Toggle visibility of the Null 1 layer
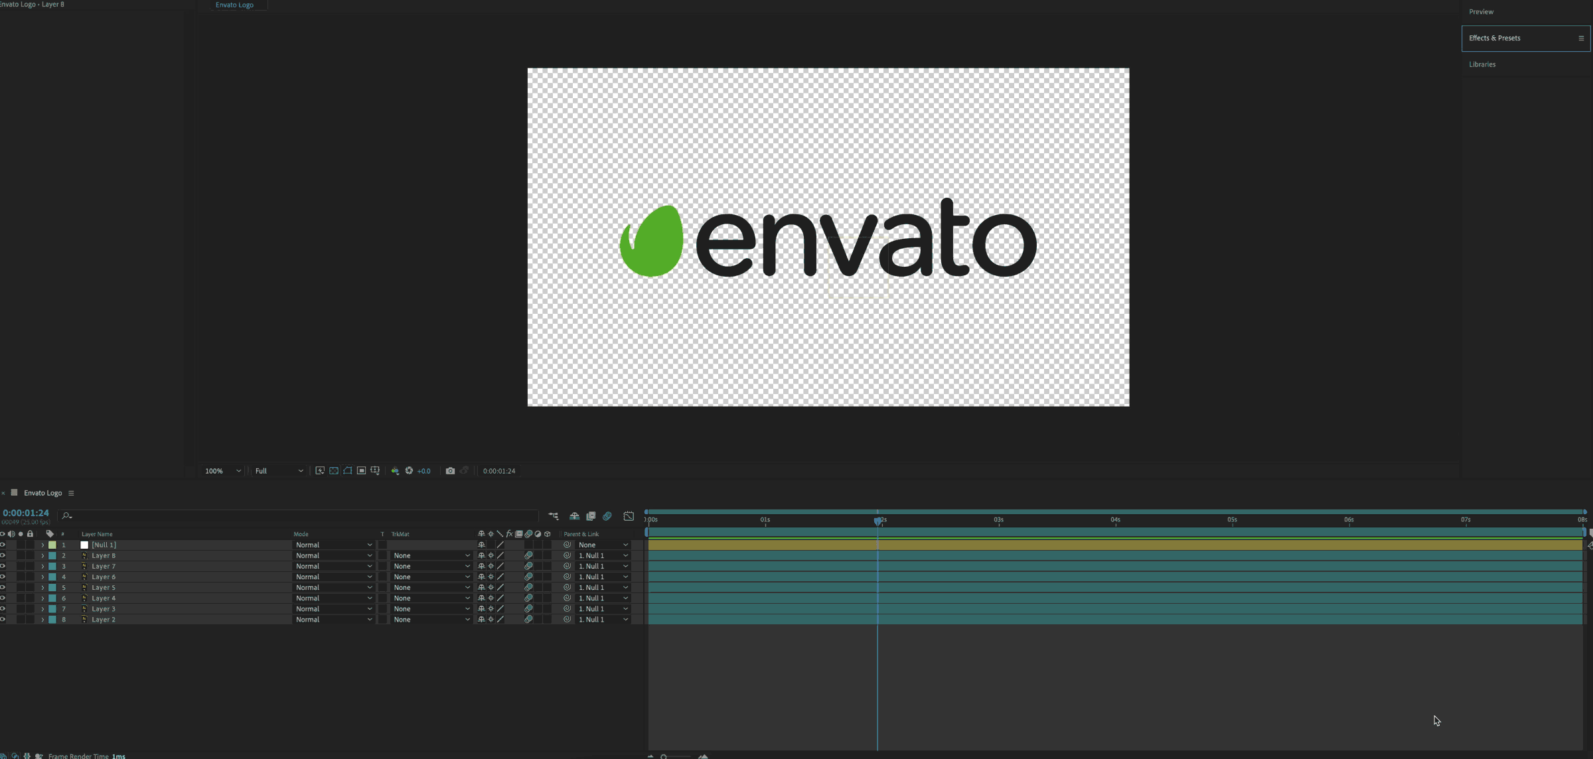 click(x=3, y=545)
